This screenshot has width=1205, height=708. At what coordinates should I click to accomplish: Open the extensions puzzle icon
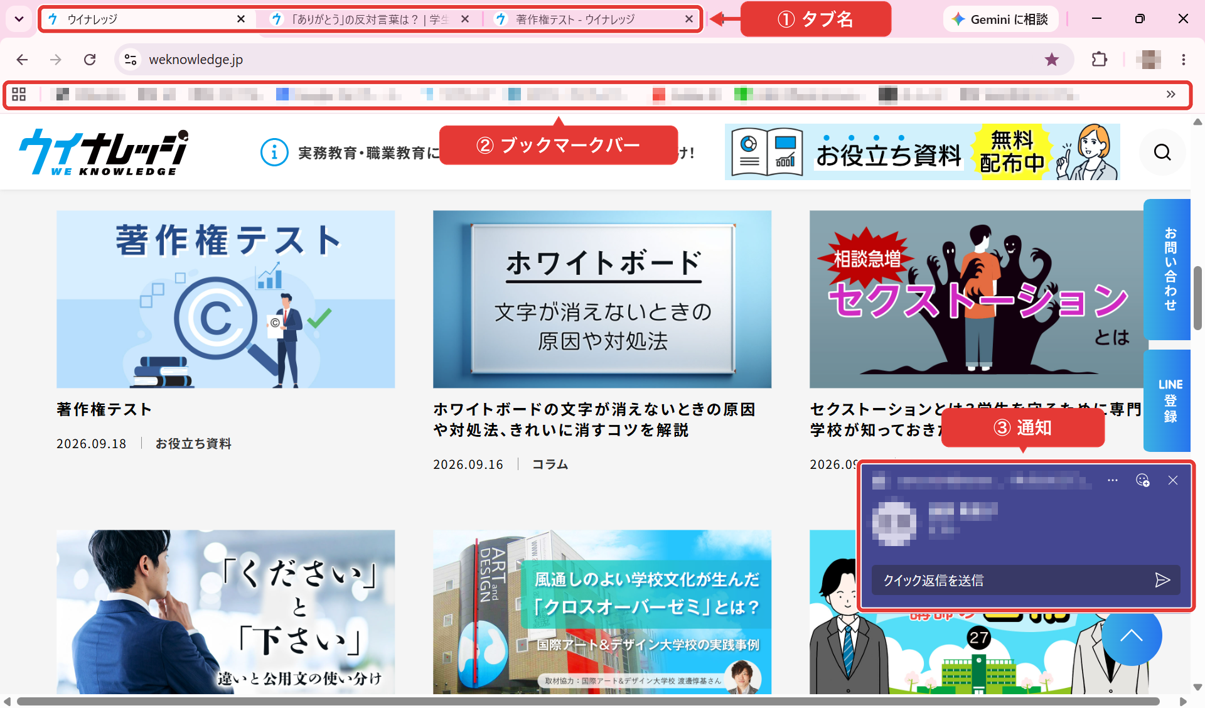pos(1100,60)
